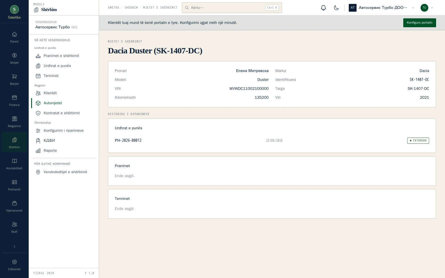Open Konfigurimi i riparimeve

click(x=64, y=131)
